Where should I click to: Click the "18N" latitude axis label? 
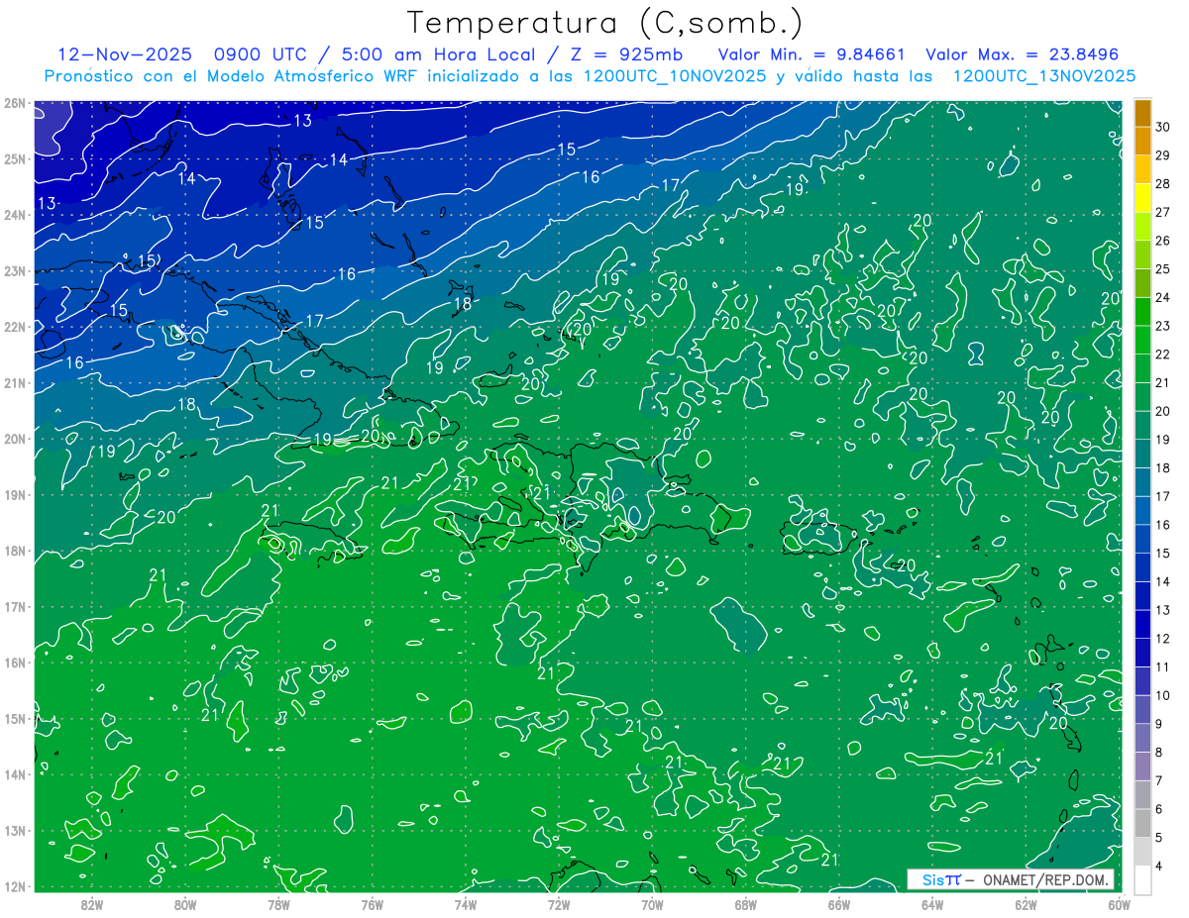(x=15, y=551)
